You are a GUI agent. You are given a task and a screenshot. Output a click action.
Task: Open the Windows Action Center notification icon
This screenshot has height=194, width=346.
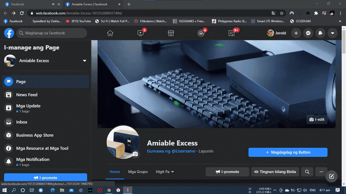click(x=338, y=190)
